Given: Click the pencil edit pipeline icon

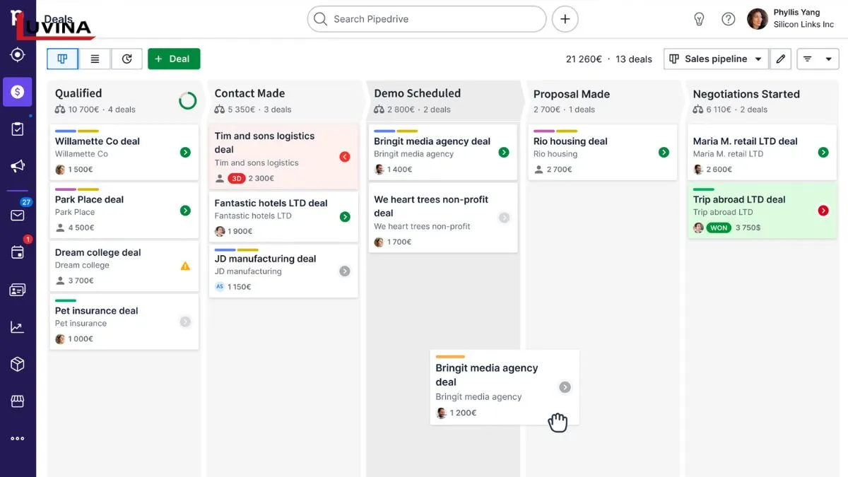Looking at the screenshot, I should tap(780, 59).
